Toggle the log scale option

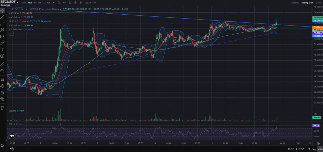click(x=314, y=149)
